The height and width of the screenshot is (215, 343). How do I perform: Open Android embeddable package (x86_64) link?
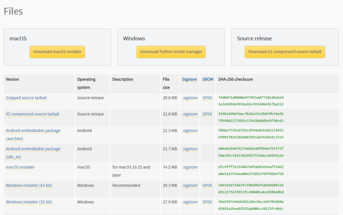point(33,153)
